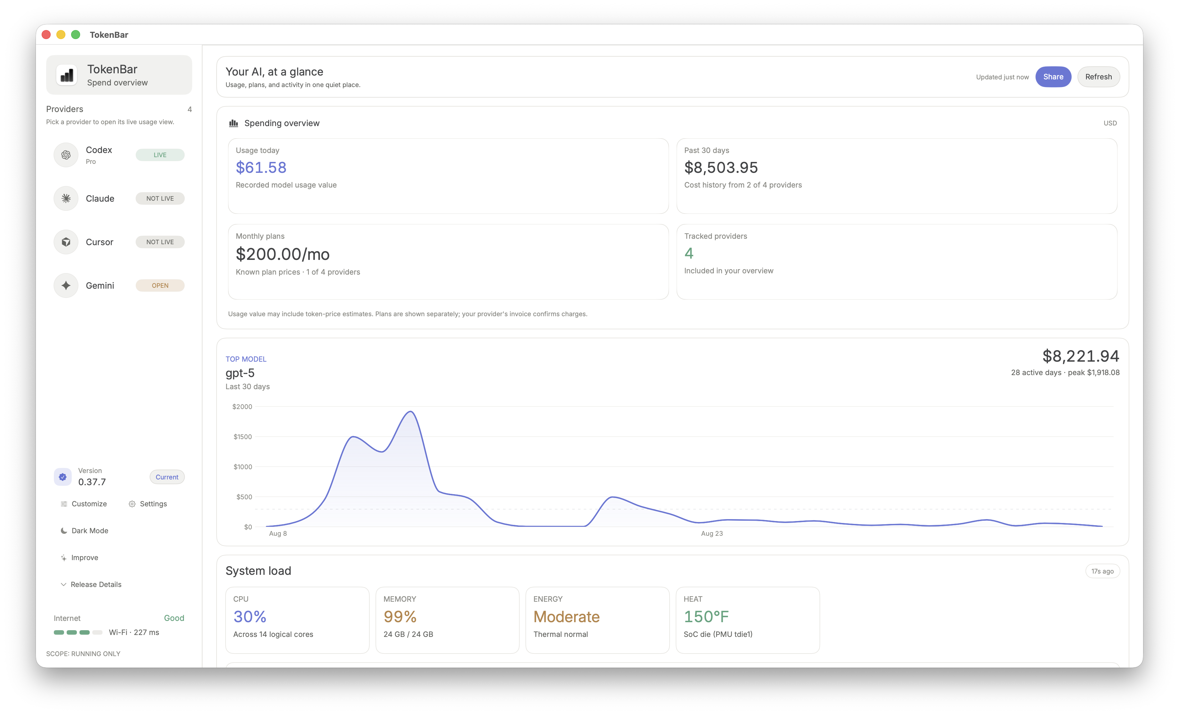Image resolution: width=1179 pixels, height=715 pixels.
Task: Select Cursor's NOT LIVE badge
Action: (160, 242)
